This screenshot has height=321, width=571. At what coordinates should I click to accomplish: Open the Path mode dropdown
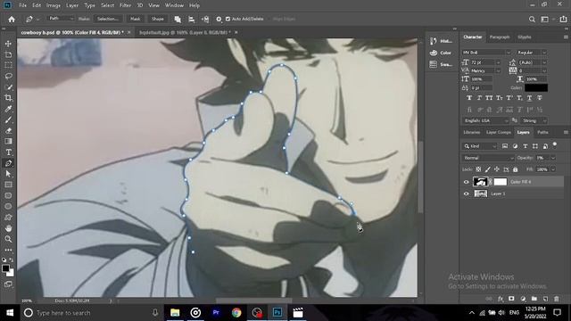tap(61, 19)
